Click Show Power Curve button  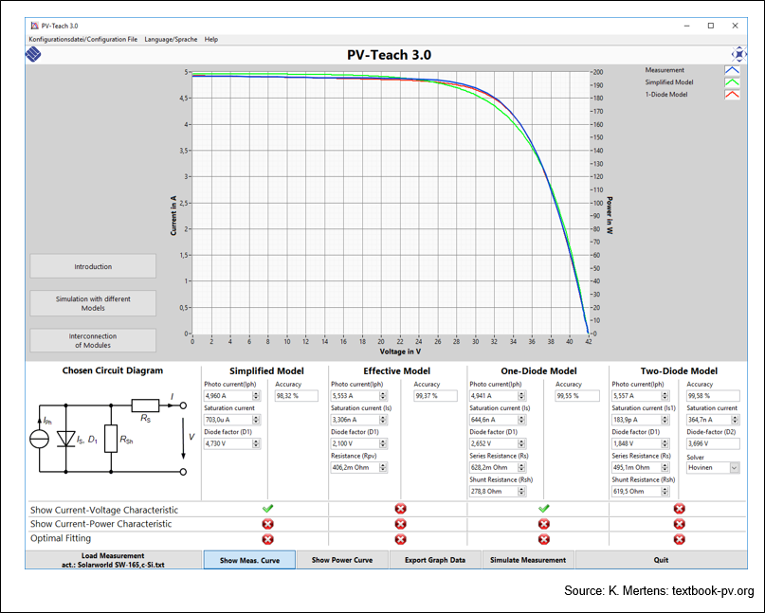tap(342, 560)
